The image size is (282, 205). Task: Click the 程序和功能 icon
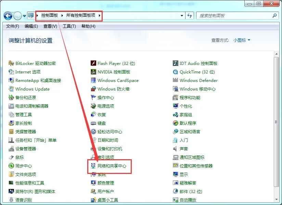pyautogui.click(x=175, y=97)
